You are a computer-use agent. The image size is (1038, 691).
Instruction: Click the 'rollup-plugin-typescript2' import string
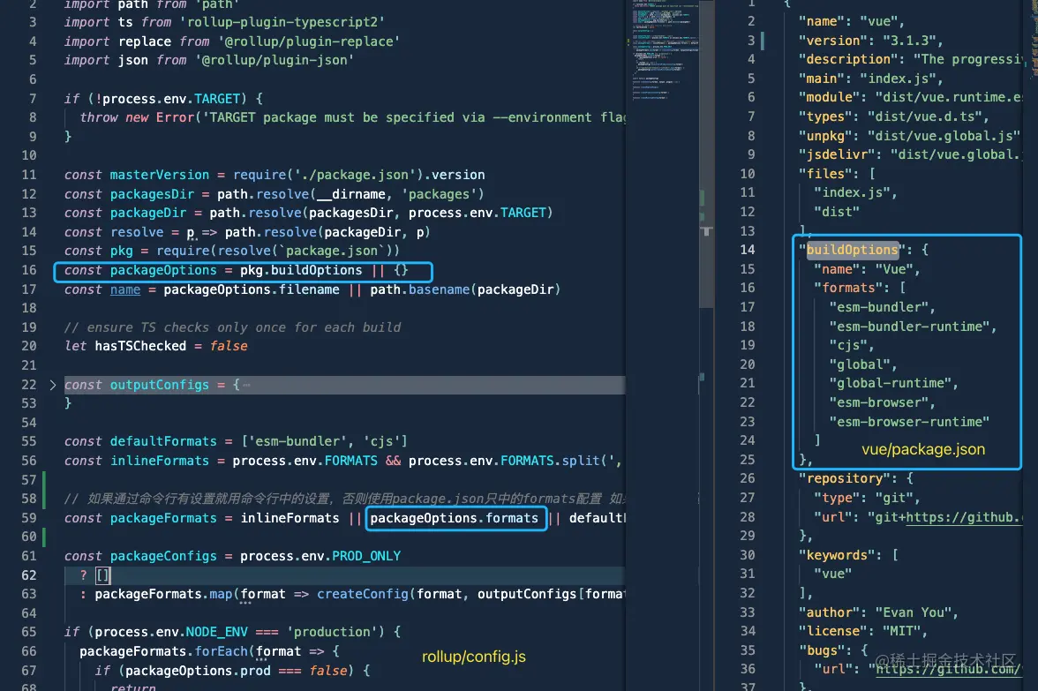(x=282, y=22)
